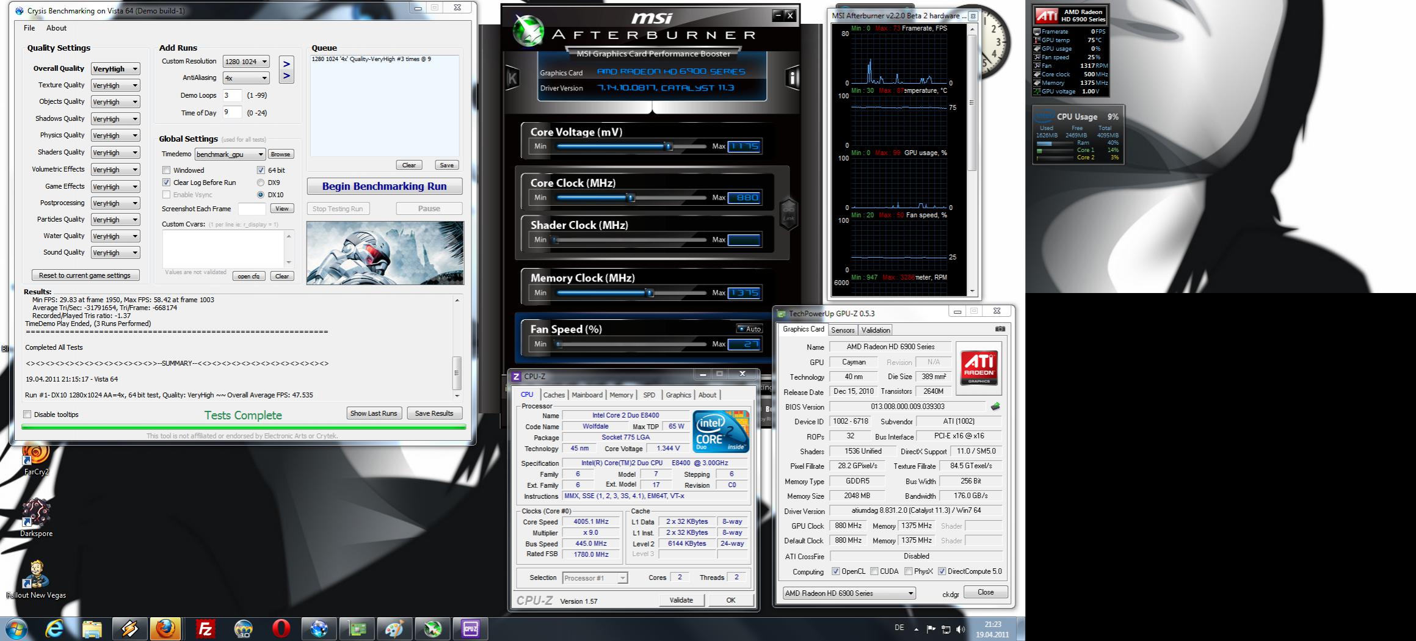This screenshot has height=641, width=1416.
Task: Click the Demo Loops input field
Action: pyautogui.click(x=232, y=95)
